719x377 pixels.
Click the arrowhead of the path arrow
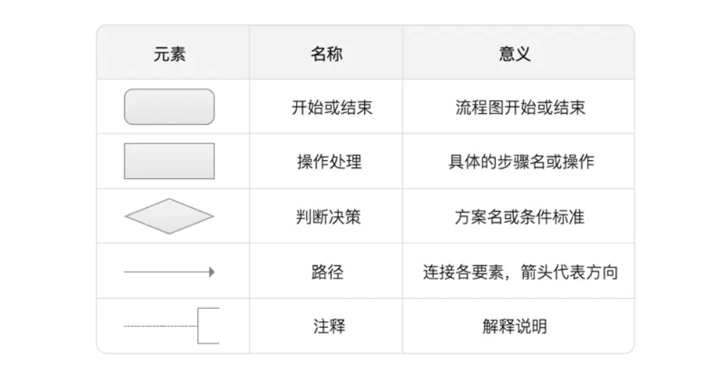(212, 272)
